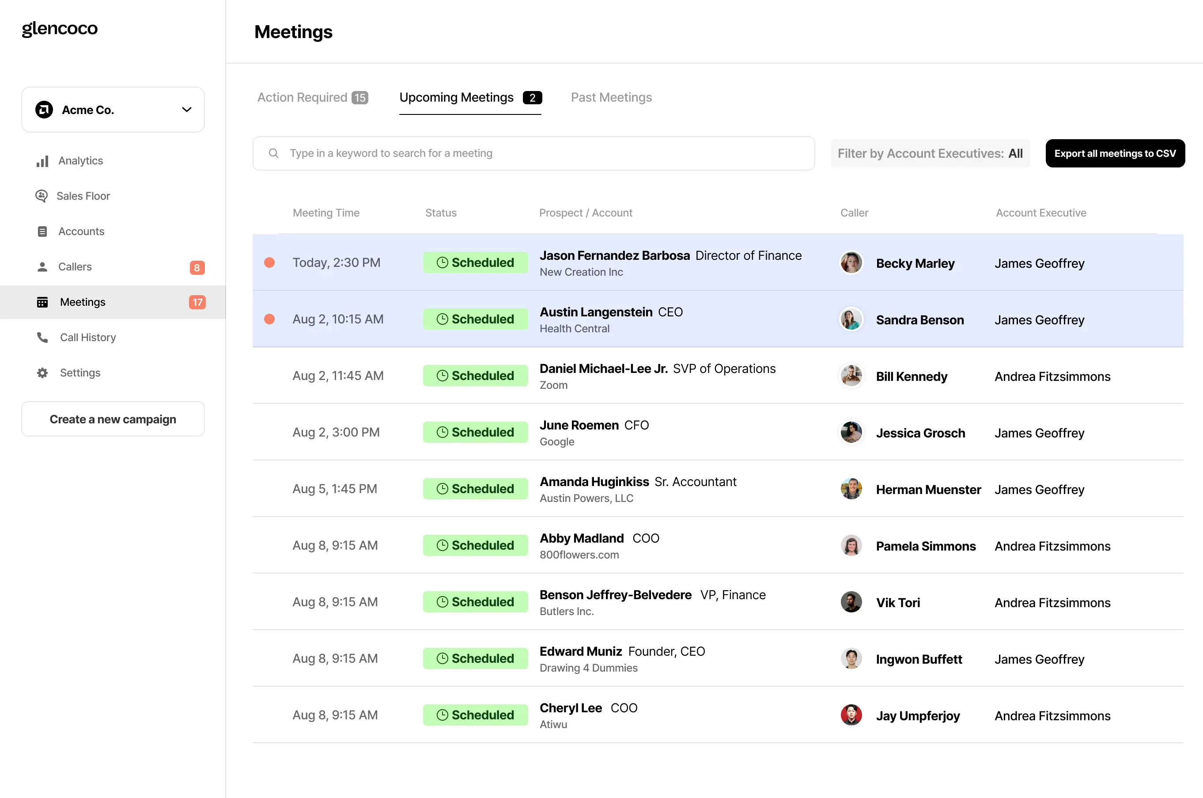
Task: Select prospect Daniel Michael-Lee Jr.
Action: [603, 369]
